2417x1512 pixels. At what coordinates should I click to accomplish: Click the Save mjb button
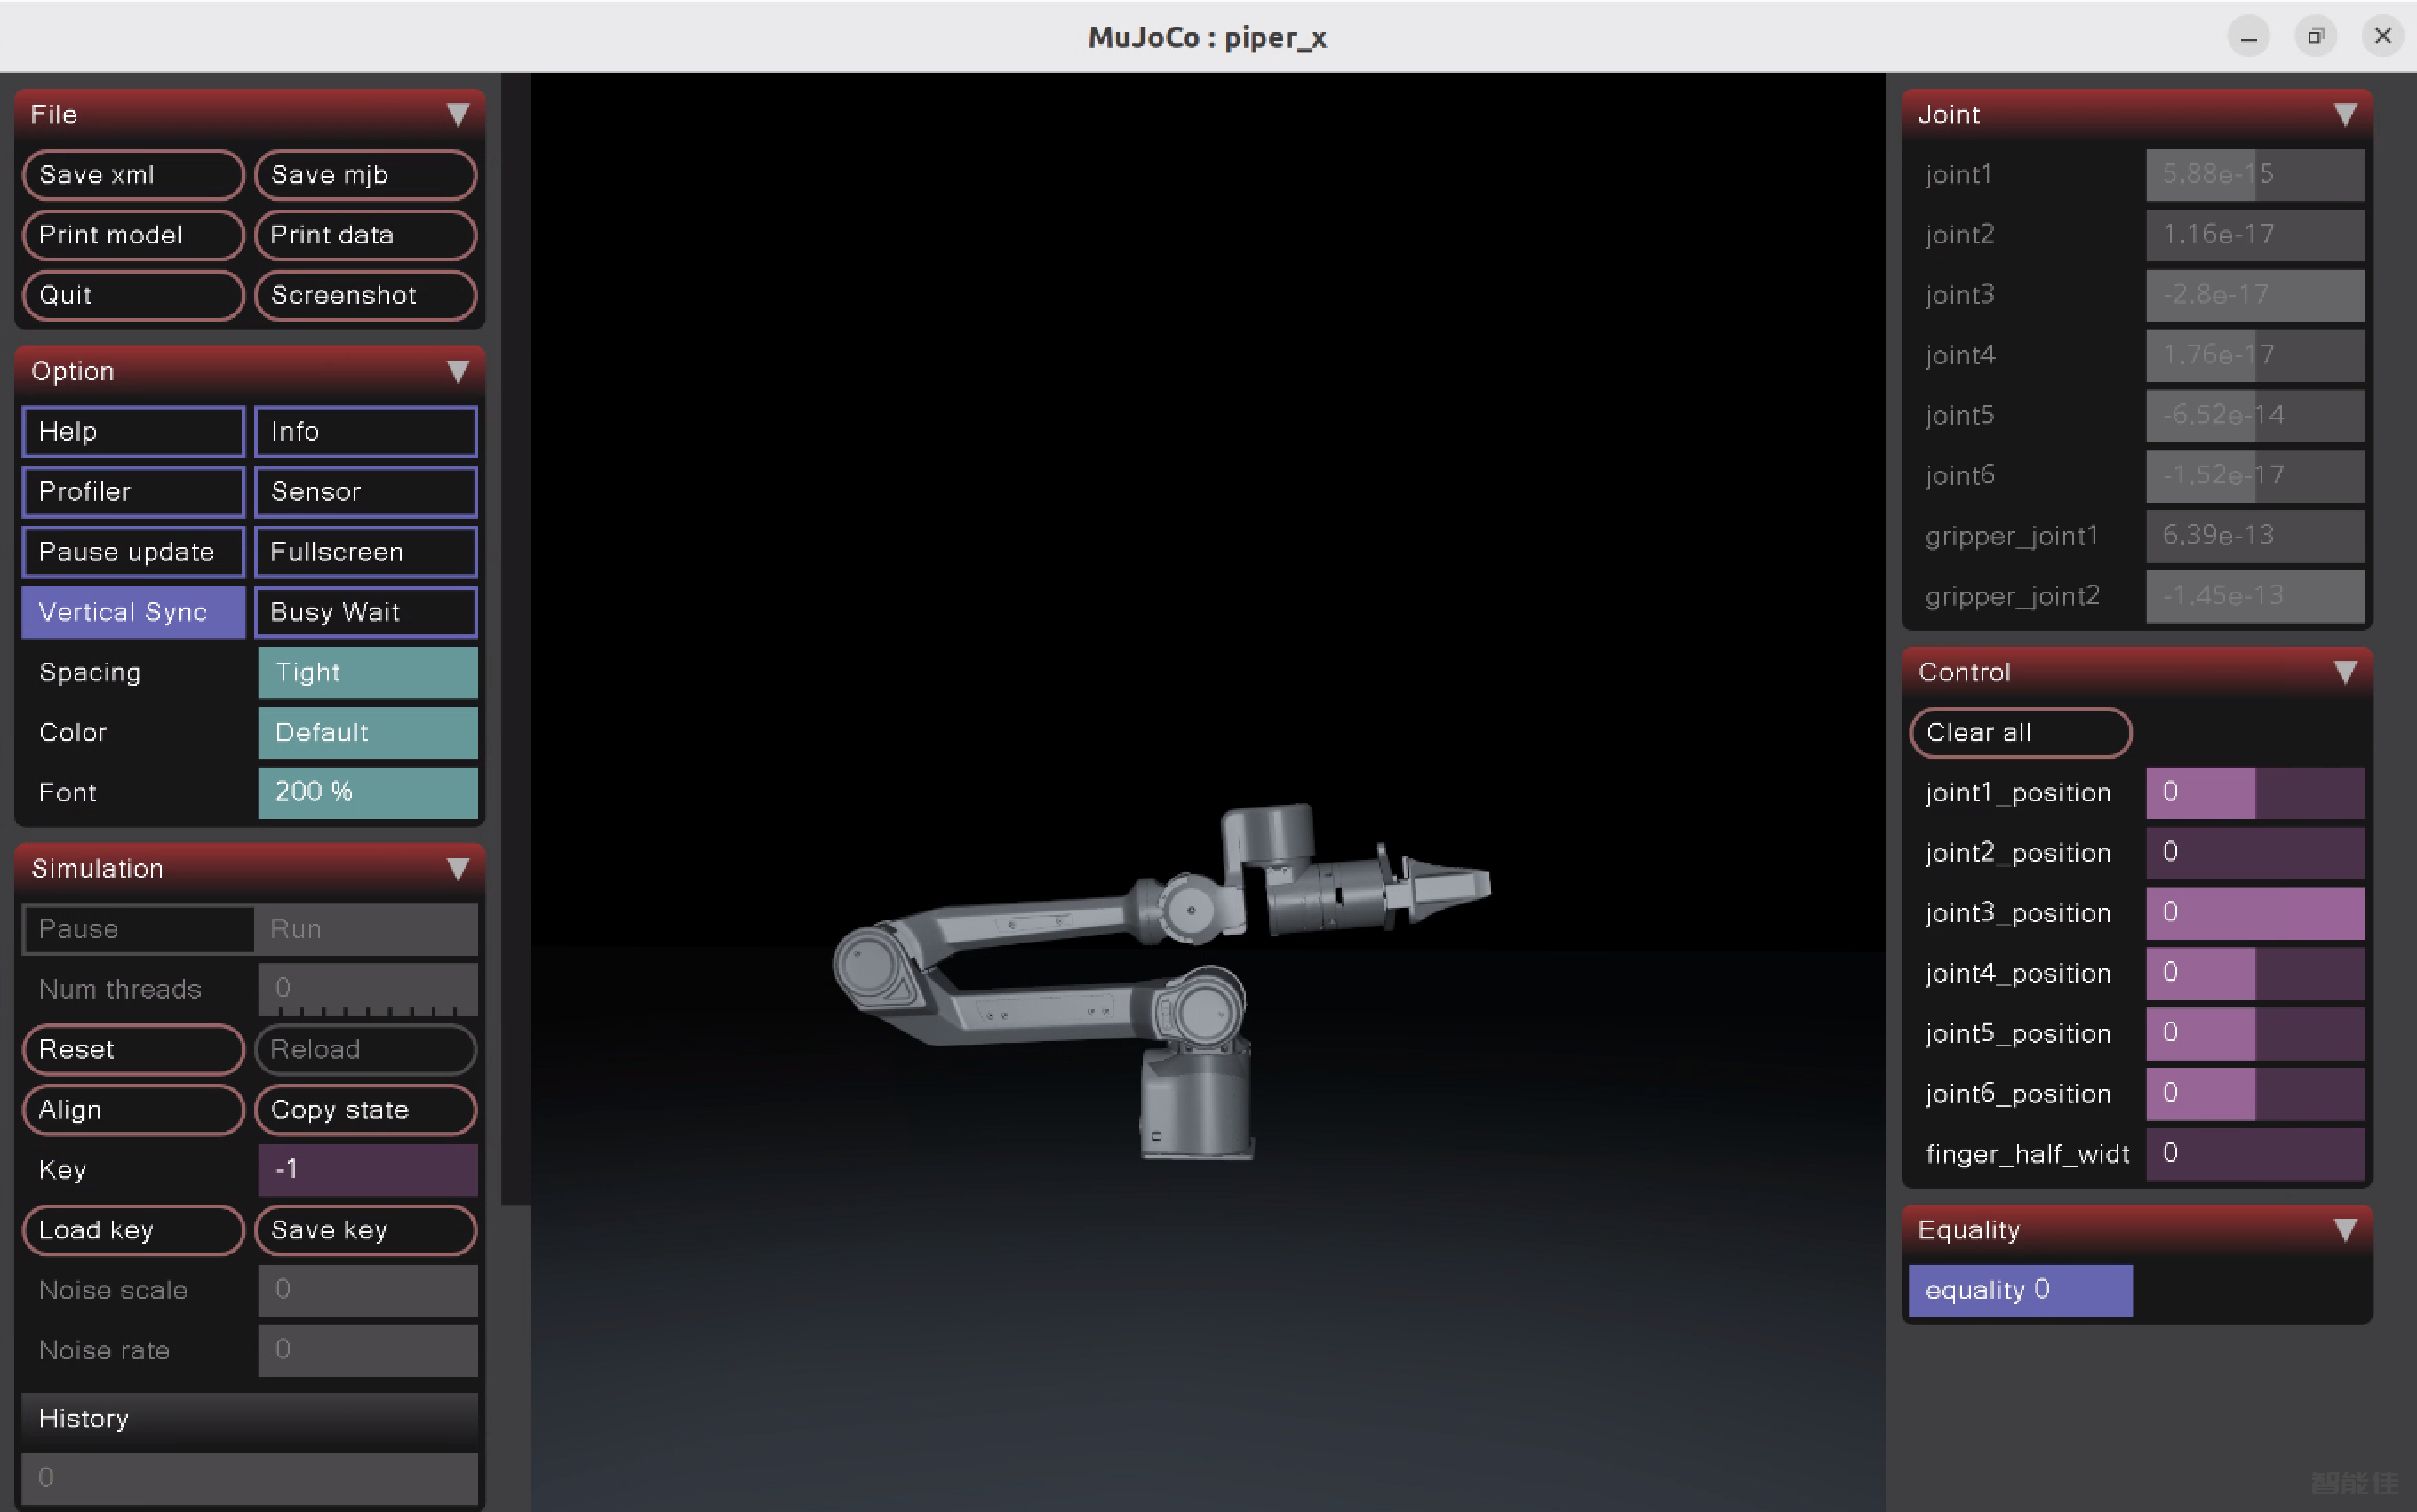[366, 175]
